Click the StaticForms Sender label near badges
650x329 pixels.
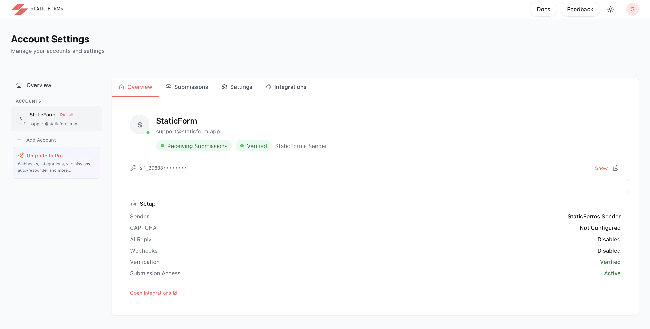(301, 146)
